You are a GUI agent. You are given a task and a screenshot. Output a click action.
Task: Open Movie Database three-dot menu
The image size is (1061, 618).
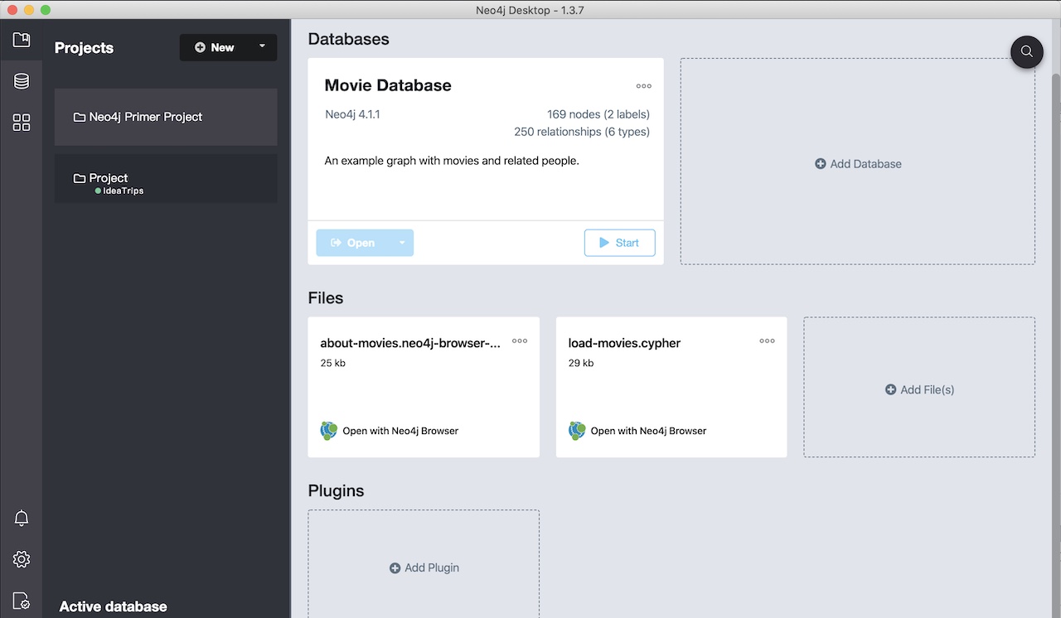(x=643, y=86)
